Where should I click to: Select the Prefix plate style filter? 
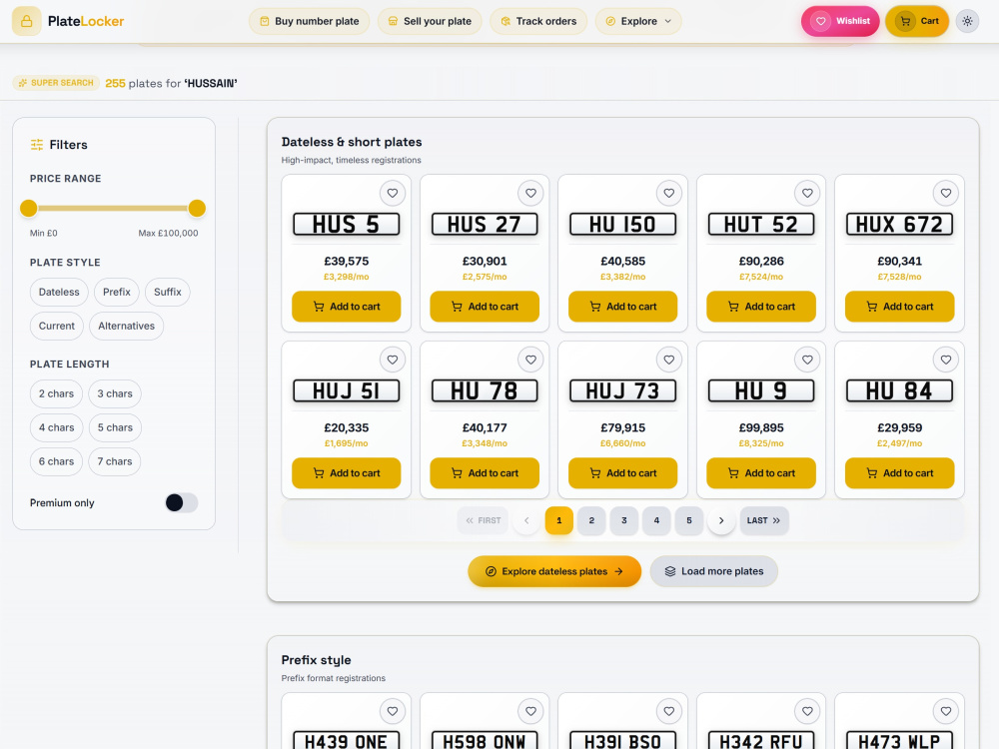tap(117, 292)
